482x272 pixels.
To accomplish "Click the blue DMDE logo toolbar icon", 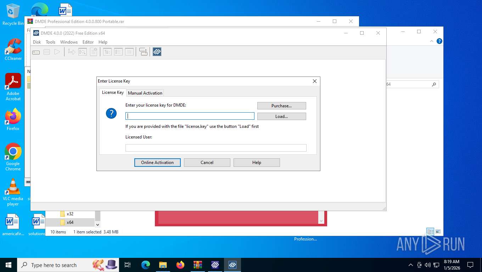I will click(x=157, y=52).
